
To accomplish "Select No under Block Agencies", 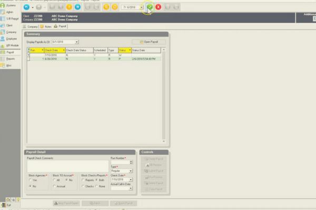I will 31,186.
